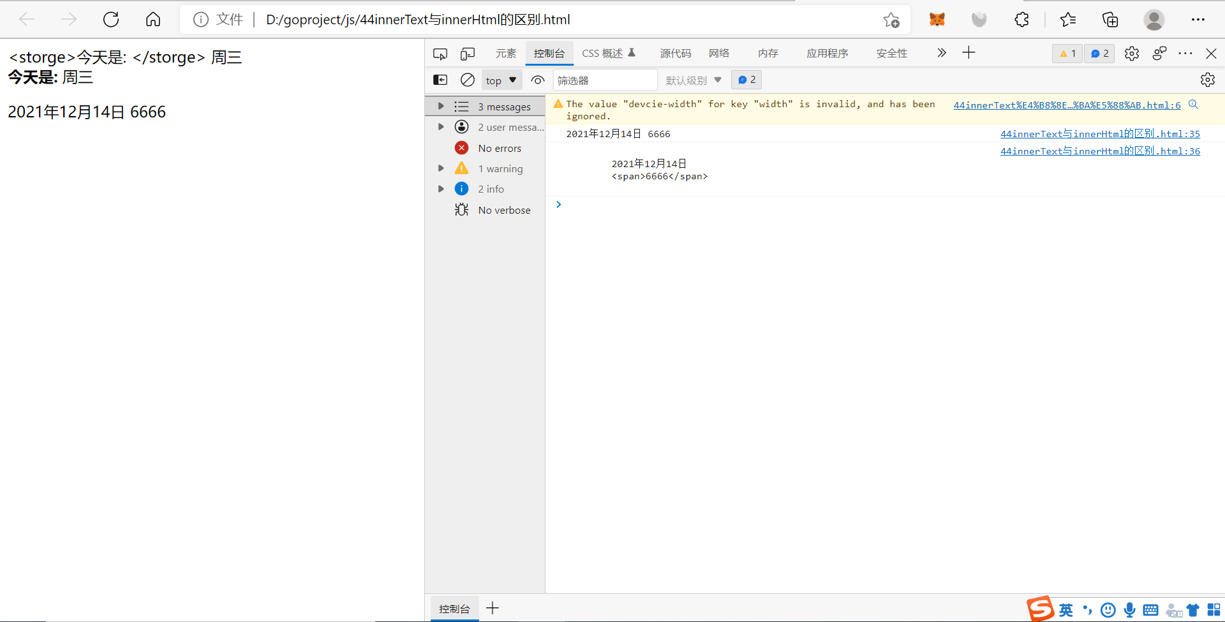Clear the console output
This screenshot has width=1225, height=622.
click(468, 80)
